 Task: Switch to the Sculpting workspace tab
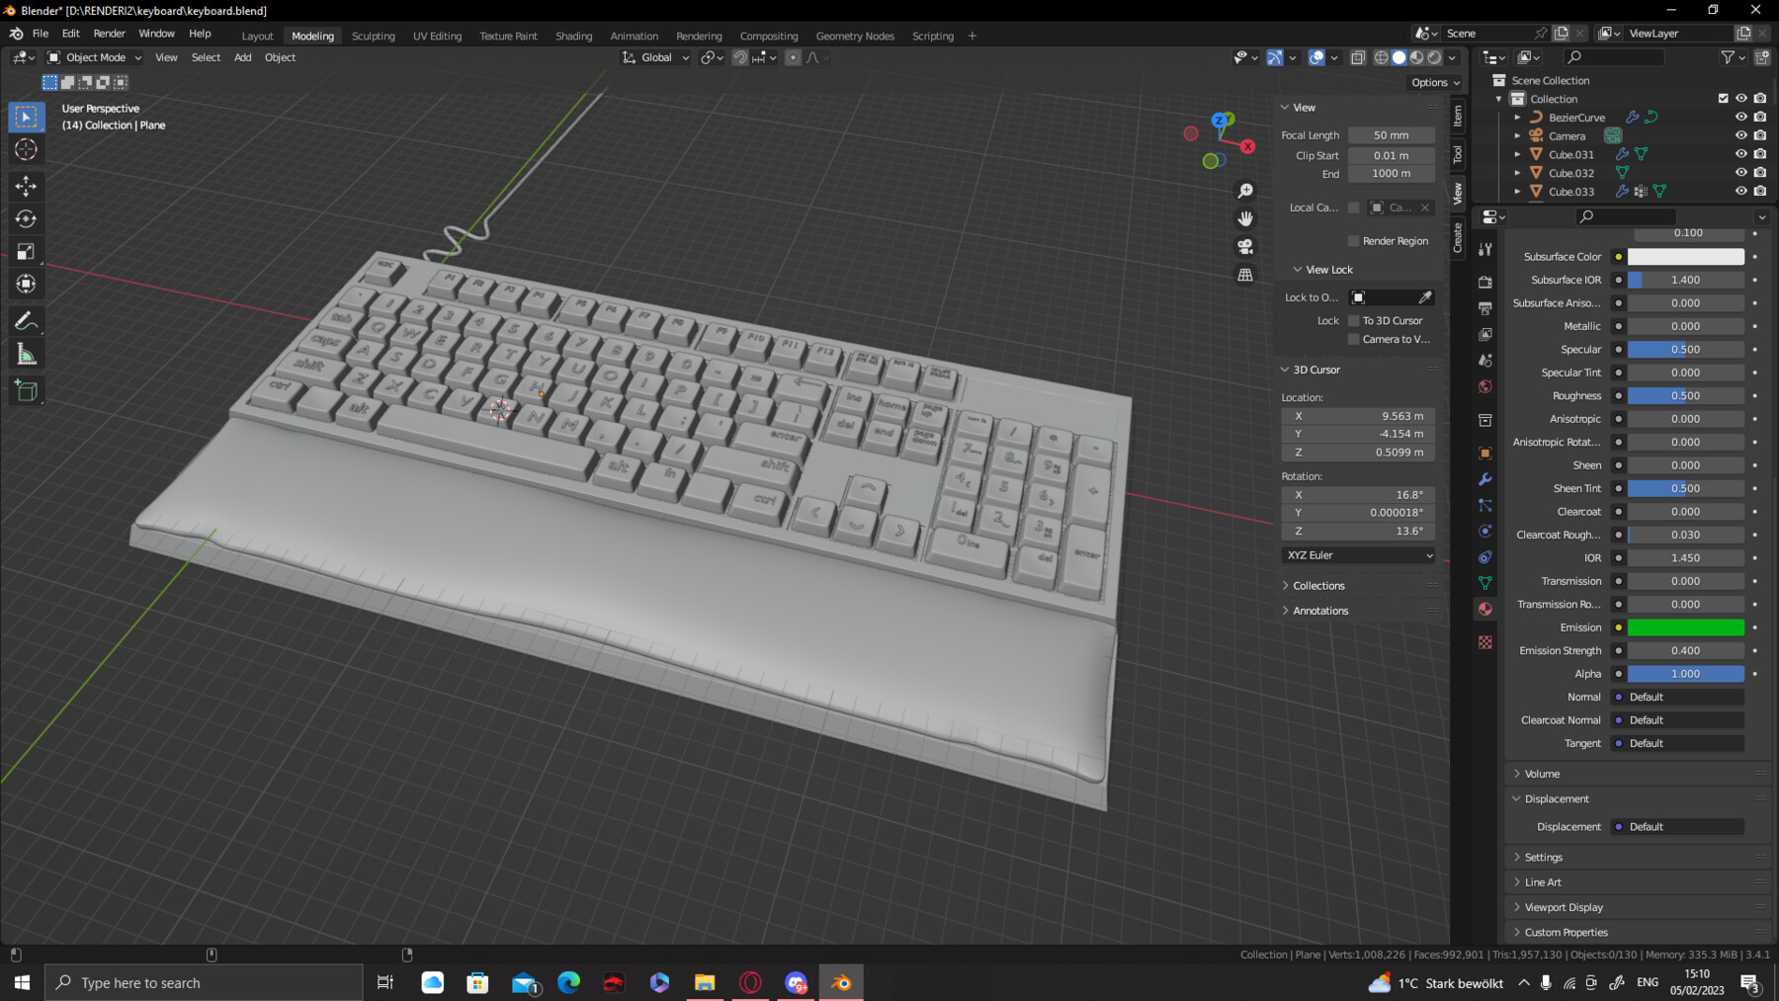[374, 36]
